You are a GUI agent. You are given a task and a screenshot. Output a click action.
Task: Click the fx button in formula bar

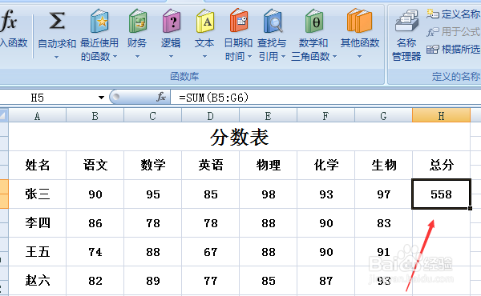click(161, 98)
